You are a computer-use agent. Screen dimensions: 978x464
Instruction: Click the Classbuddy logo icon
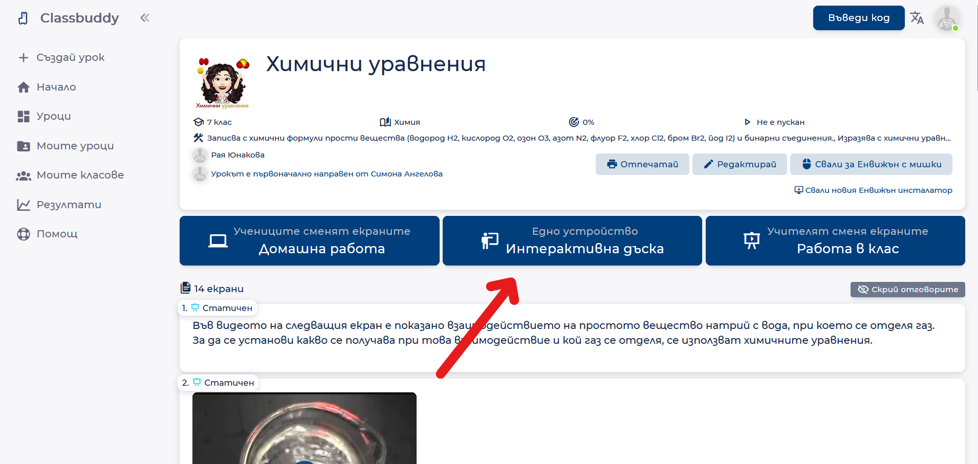pos(23,18)
